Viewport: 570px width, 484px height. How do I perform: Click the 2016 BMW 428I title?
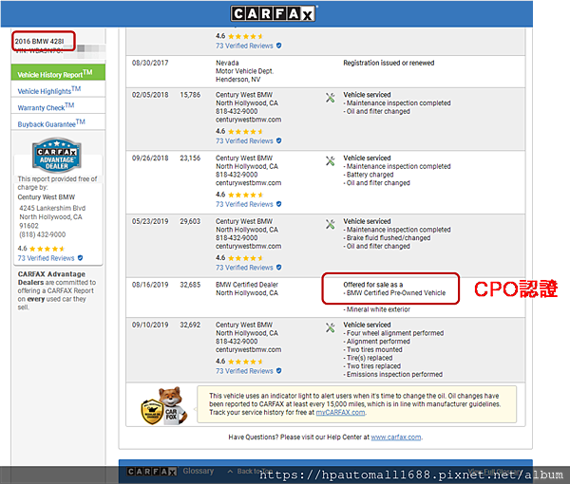click(39, 41)
